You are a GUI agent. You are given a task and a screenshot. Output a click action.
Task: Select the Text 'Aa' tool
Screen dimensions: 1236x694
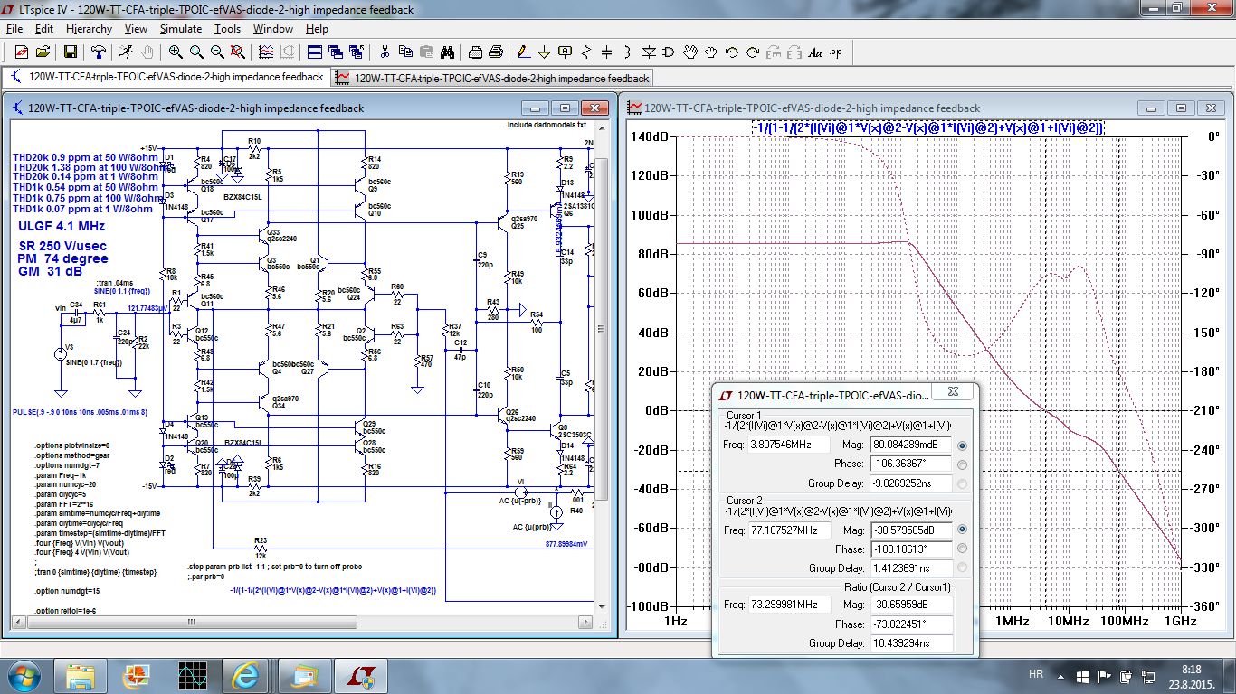pyautogui.click(x=815, y=52)
